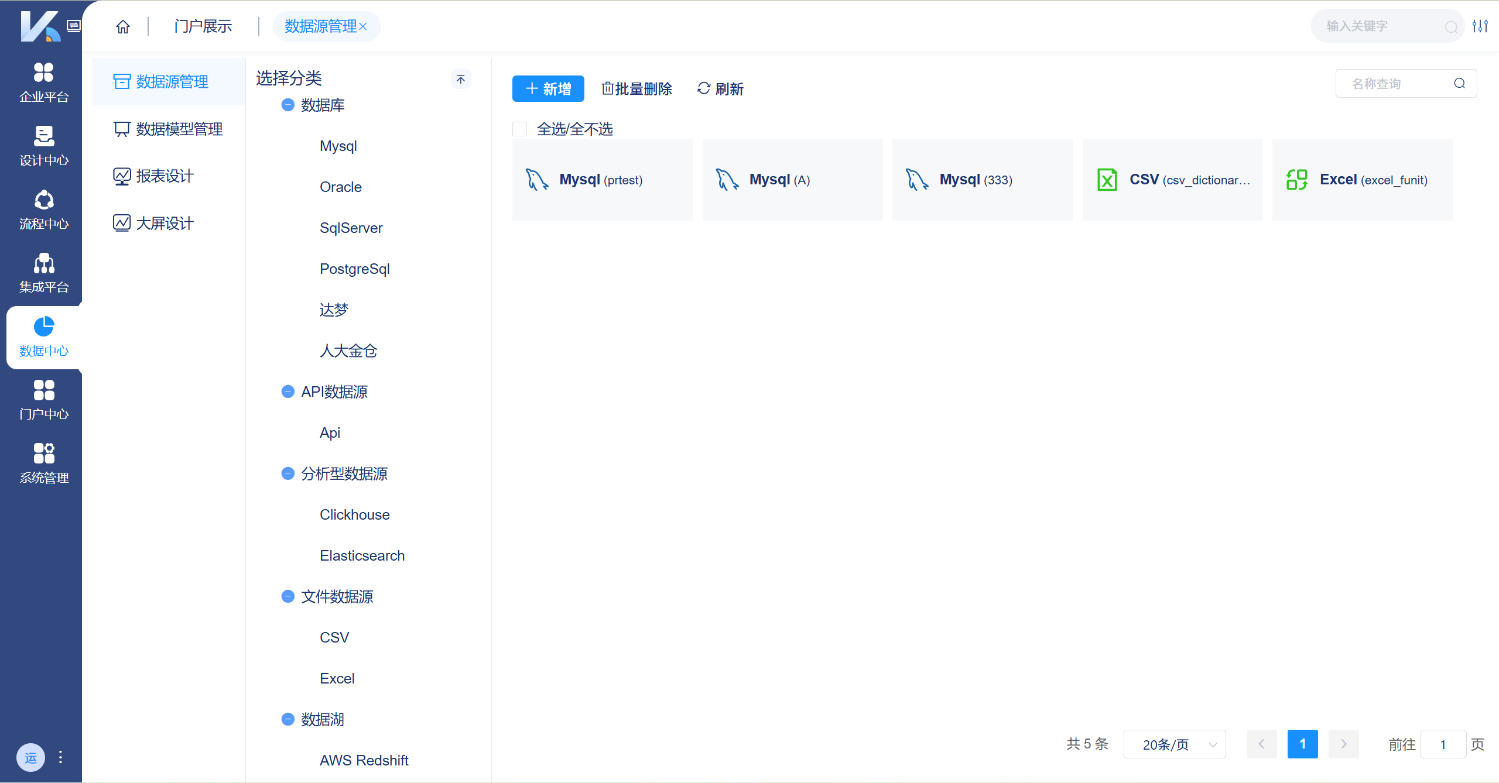This screenshot has height=783, width=1499.
Task: Collapse the API数据源 category node
Action: [287, 391]
